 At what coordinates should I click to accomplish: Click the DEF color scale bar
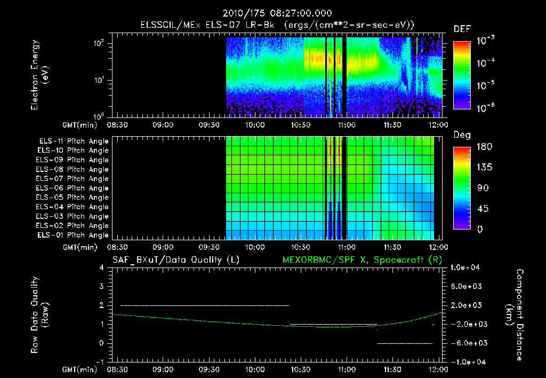pos(462,75)
